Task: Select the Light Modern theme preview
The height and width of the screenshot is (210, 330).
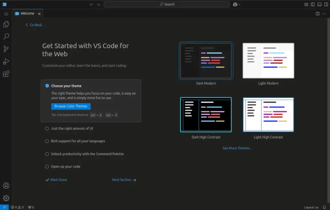Action: (x=268, y=60)
